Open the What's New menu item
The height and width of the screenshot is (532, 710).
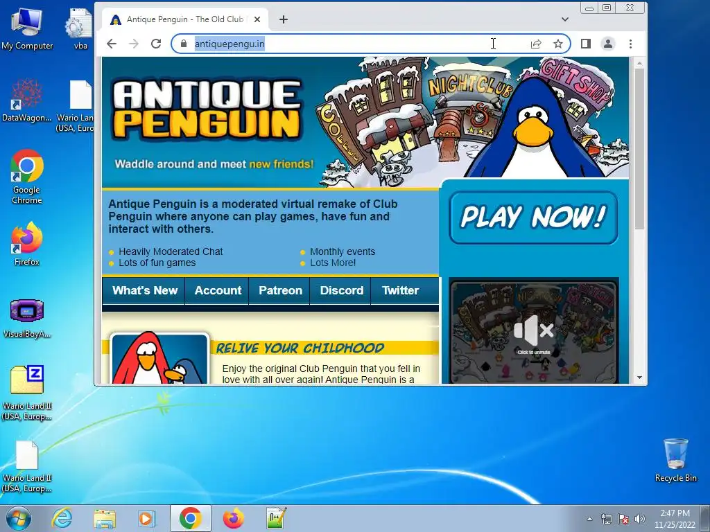pyautogui.click(x=144, y=290)
